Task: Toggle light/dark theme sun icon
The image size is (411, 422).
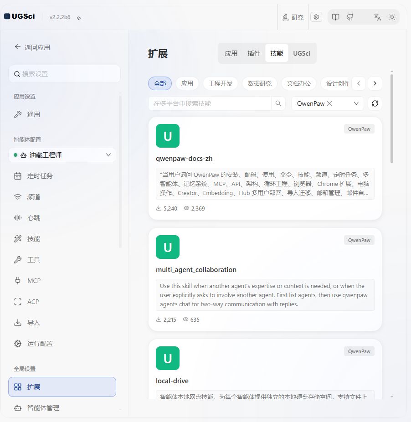Action: point(392,17)
